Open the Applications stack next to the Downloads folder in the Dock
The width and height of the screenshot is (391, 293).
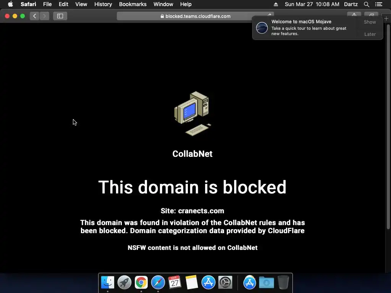250,282
